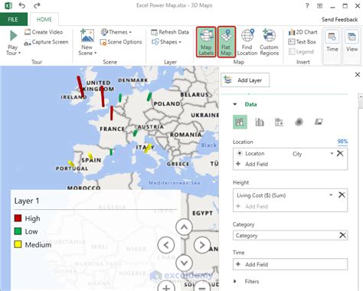Toggle Map Labels

206,42
